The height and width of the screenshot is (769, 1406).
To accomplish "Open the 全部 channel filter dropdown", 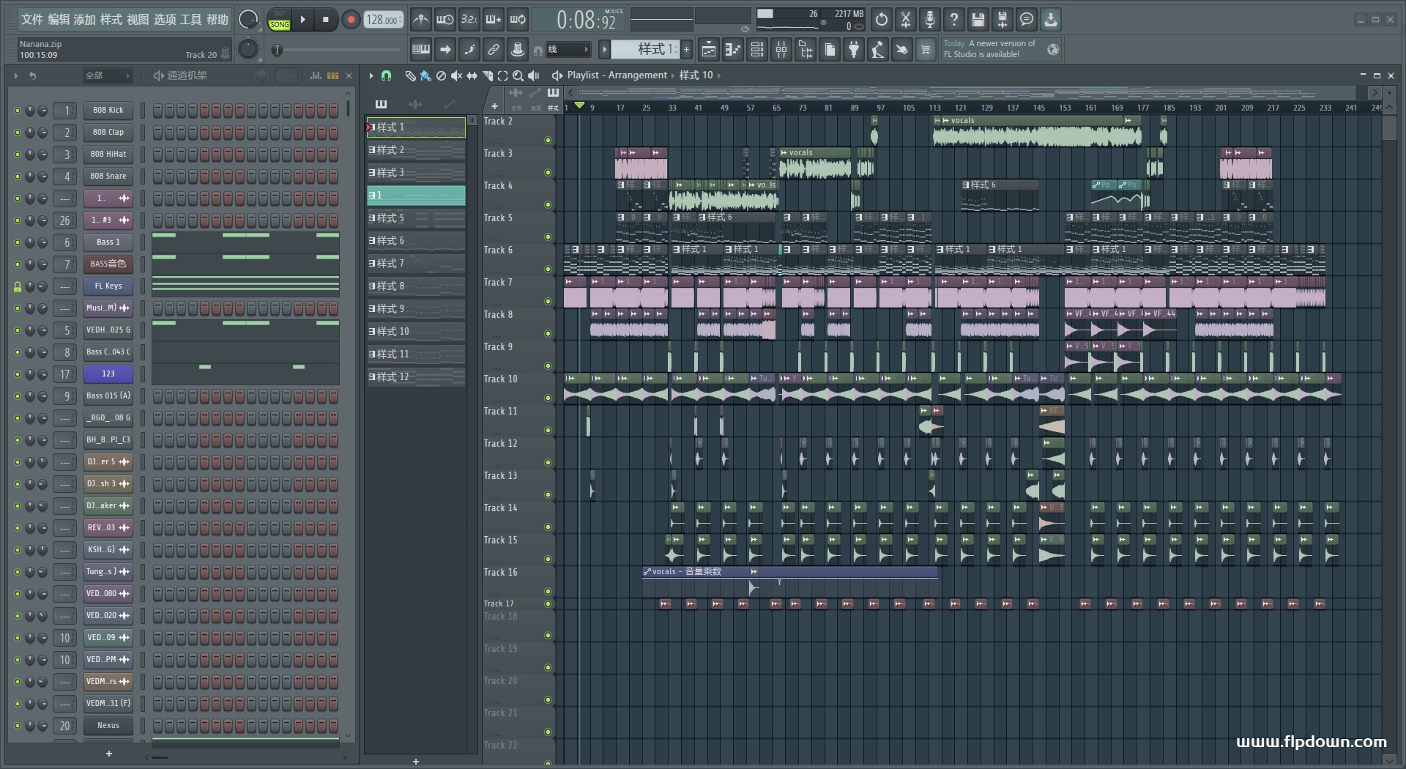I will pos(107,75).
